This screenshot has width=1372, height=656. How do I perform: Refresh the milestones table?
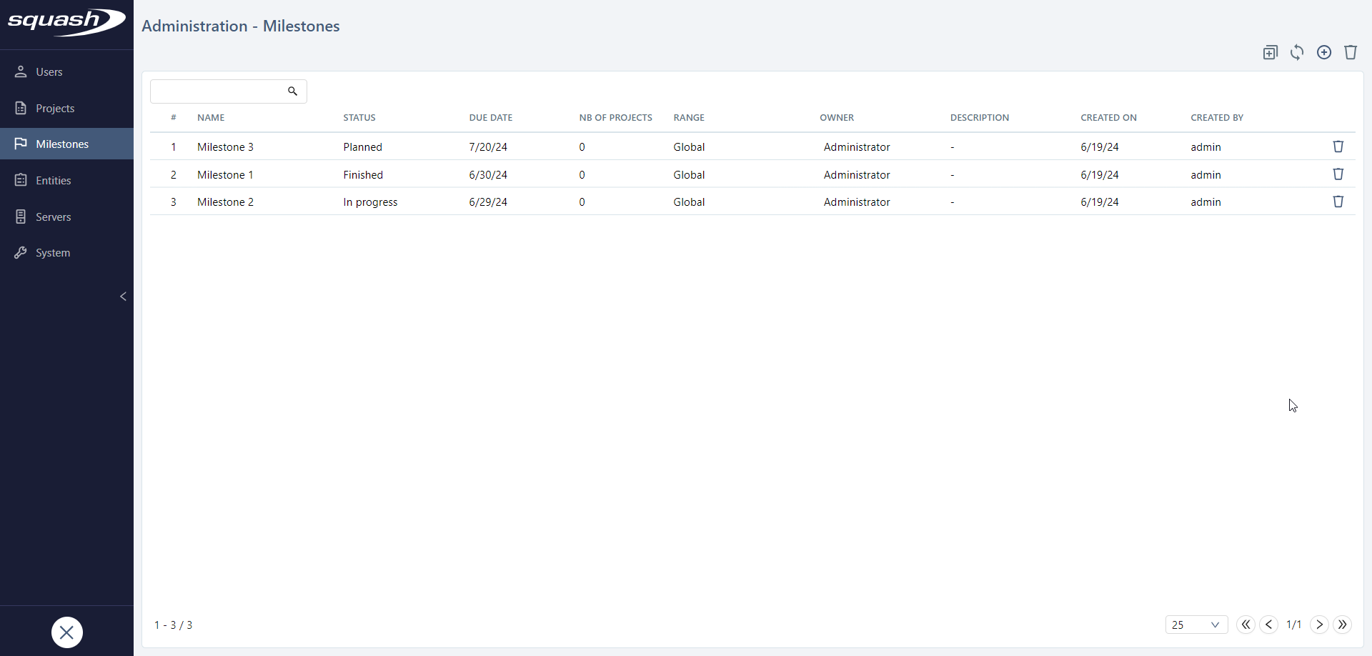[x=1297, y=52]
